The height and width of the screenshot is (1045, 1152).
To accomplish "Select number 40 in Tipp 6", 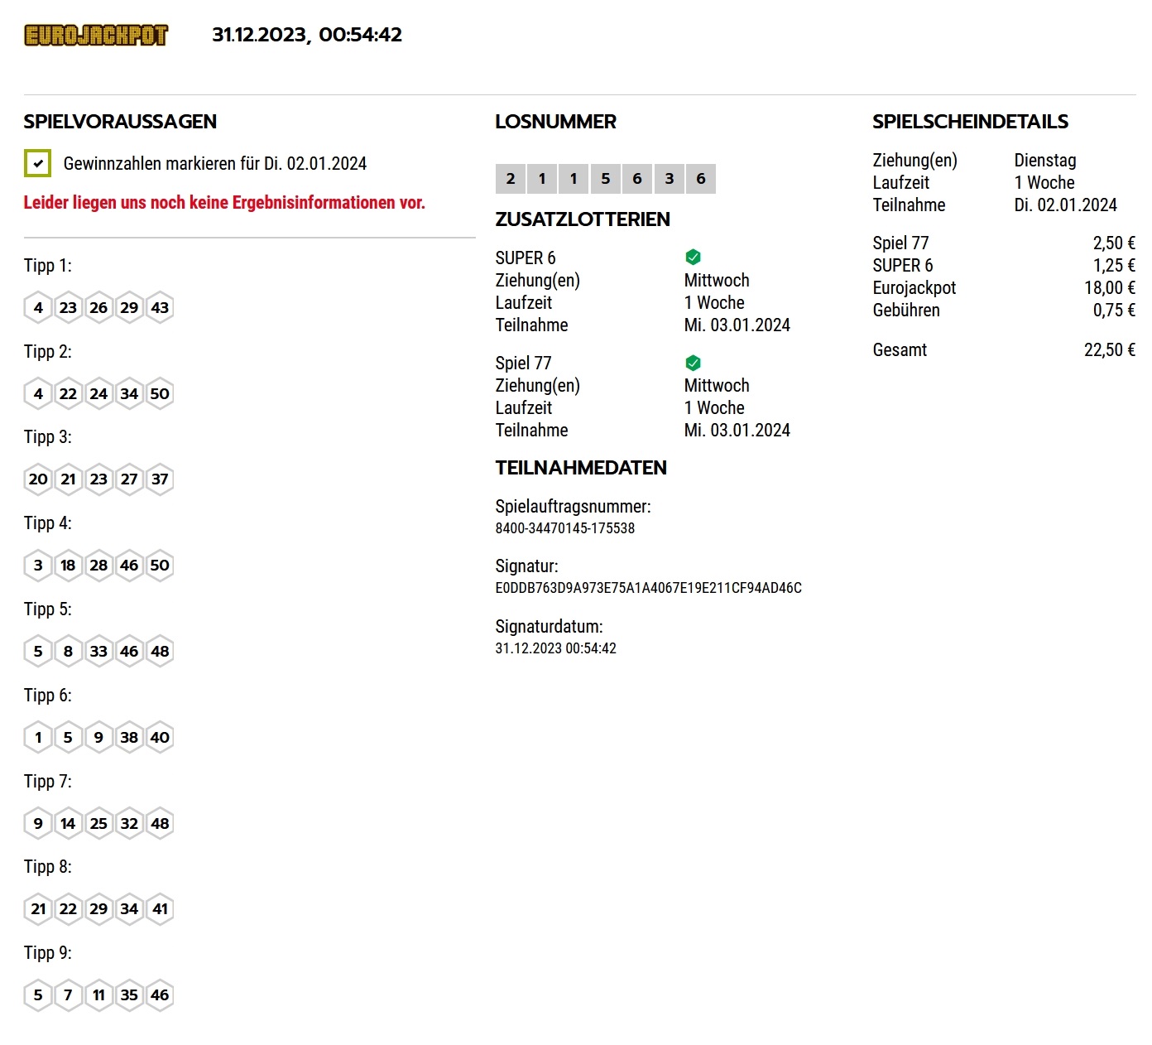I will (x=160, y=738).
